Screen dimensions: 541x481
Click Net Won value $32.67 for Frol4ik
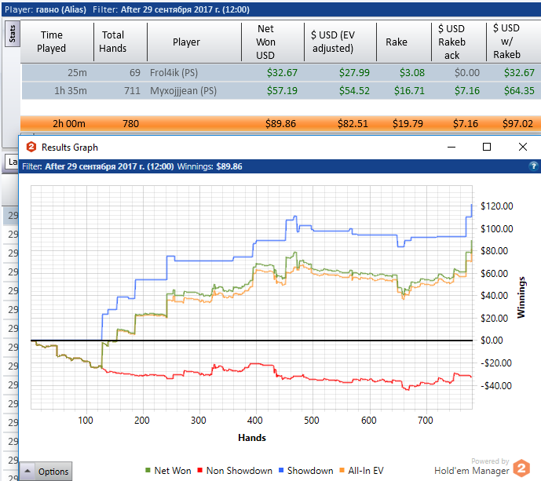click(282, 72)
